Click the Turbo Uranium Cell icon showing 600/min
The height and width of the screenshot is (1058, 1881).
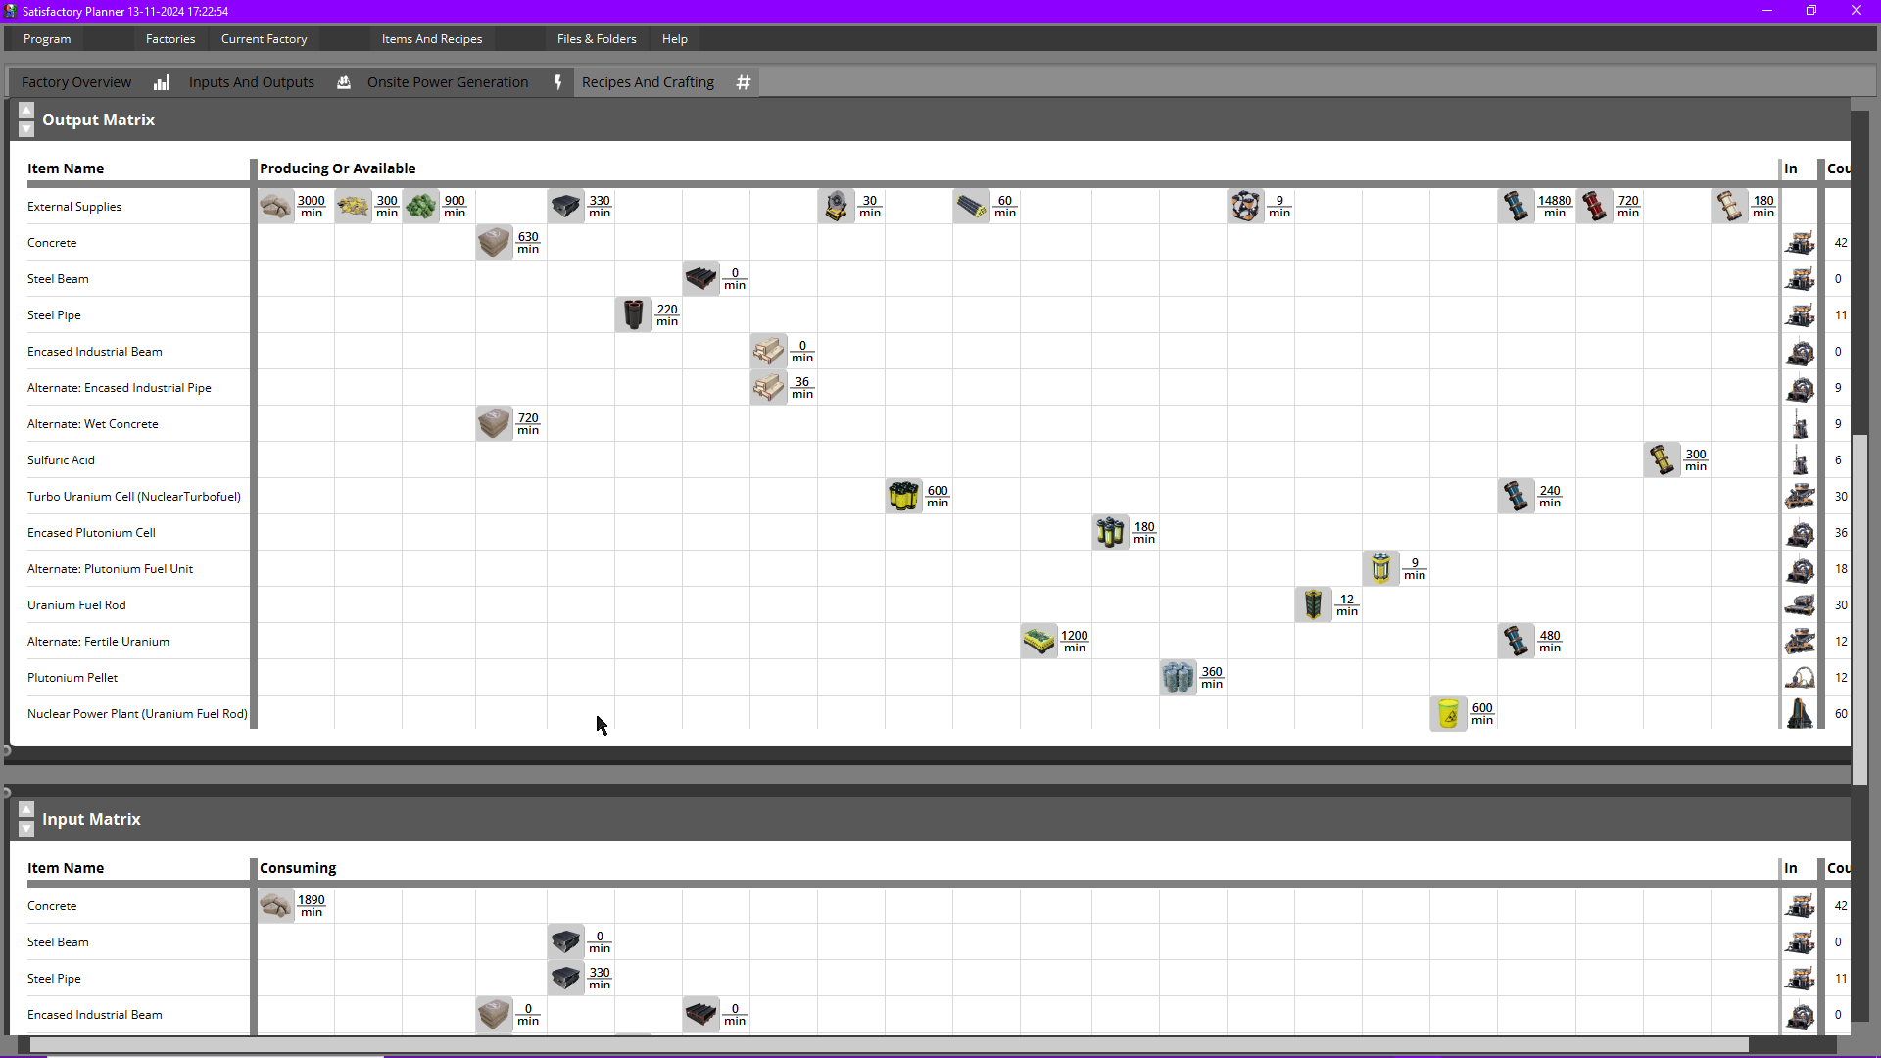pos(902,496)
